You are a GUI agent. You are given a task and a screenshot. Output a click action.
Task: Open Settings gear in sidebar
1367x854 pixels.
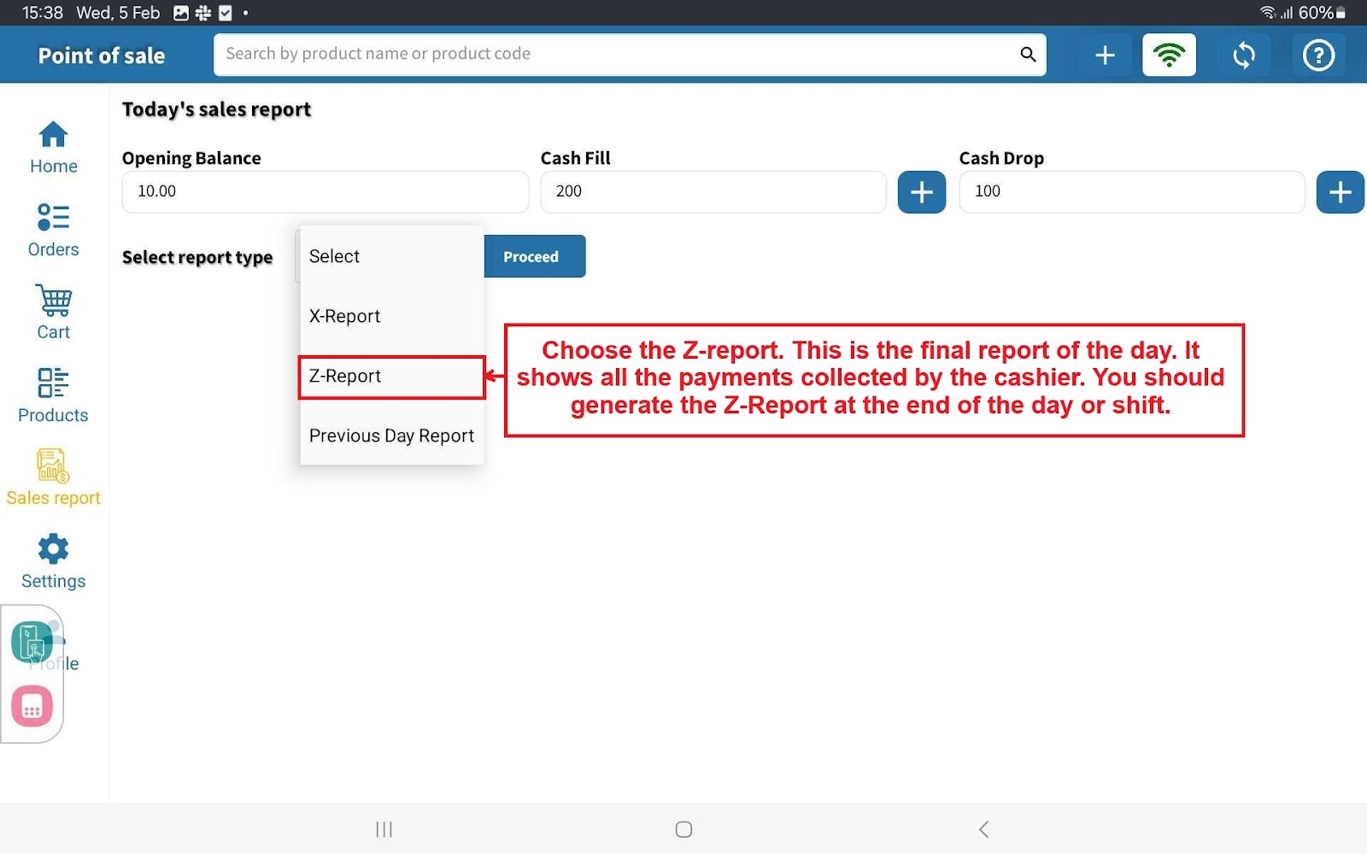pos(53,560)
